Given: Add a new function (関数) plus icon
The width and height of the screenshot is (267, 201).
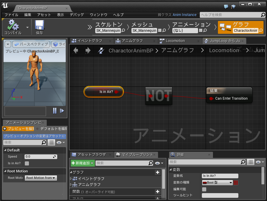Looking at the screenshot, I should point(157,192).
